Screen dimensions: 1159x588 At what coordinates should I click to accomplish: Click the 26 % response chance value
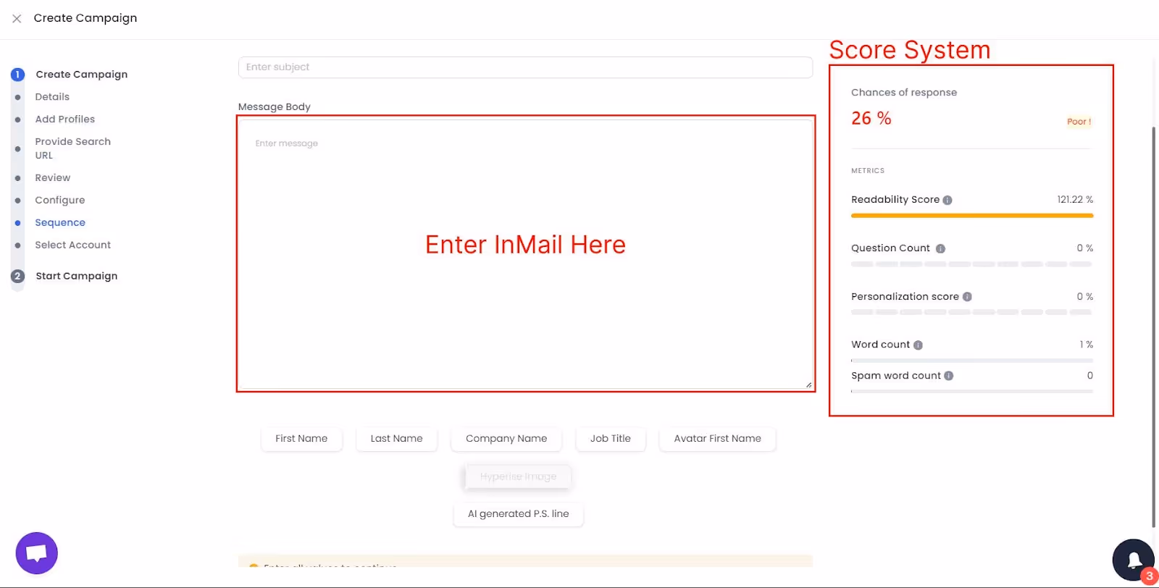coord(871,119)
